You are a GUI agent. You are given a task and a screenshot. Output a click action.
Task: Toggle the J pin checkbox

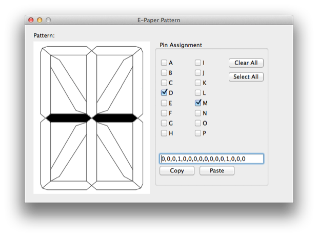198,73
